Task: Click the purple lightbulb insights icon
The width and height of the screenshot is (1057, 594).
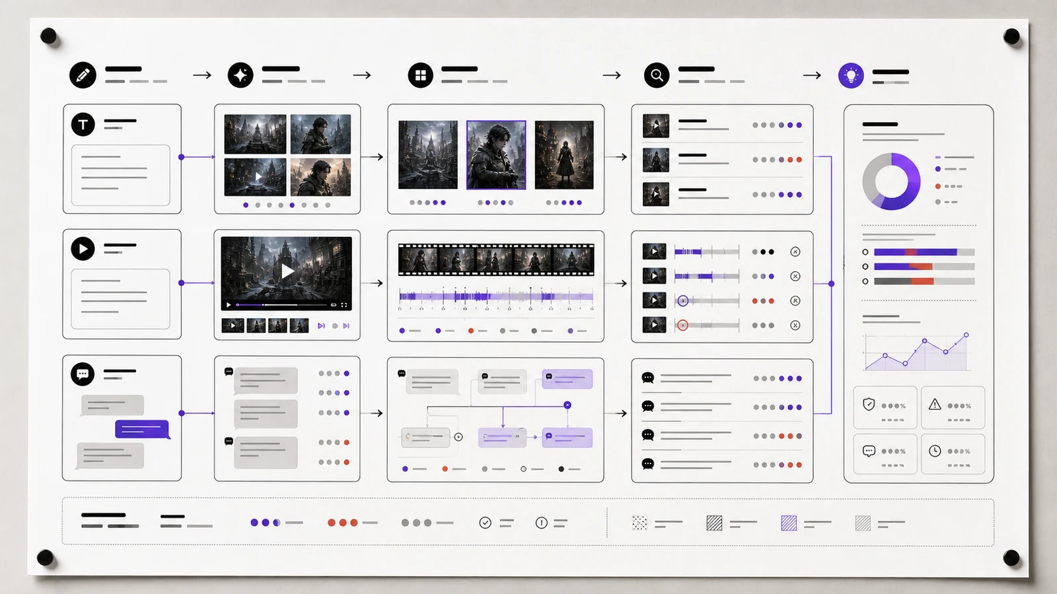Action: tap(851, 76)
